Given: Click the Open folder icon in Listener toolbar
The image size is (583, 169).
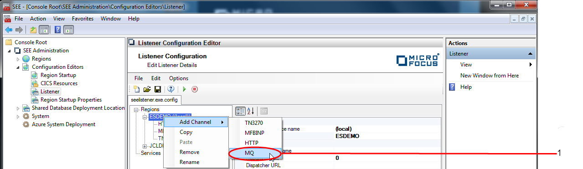Looking at the screenshot, I should pyautogui.click(x=147, y=89).
